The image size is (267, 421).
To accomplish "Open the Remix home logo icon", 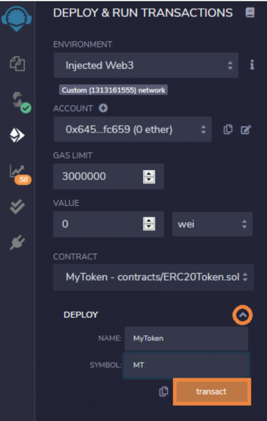I will tap(16, 18).
